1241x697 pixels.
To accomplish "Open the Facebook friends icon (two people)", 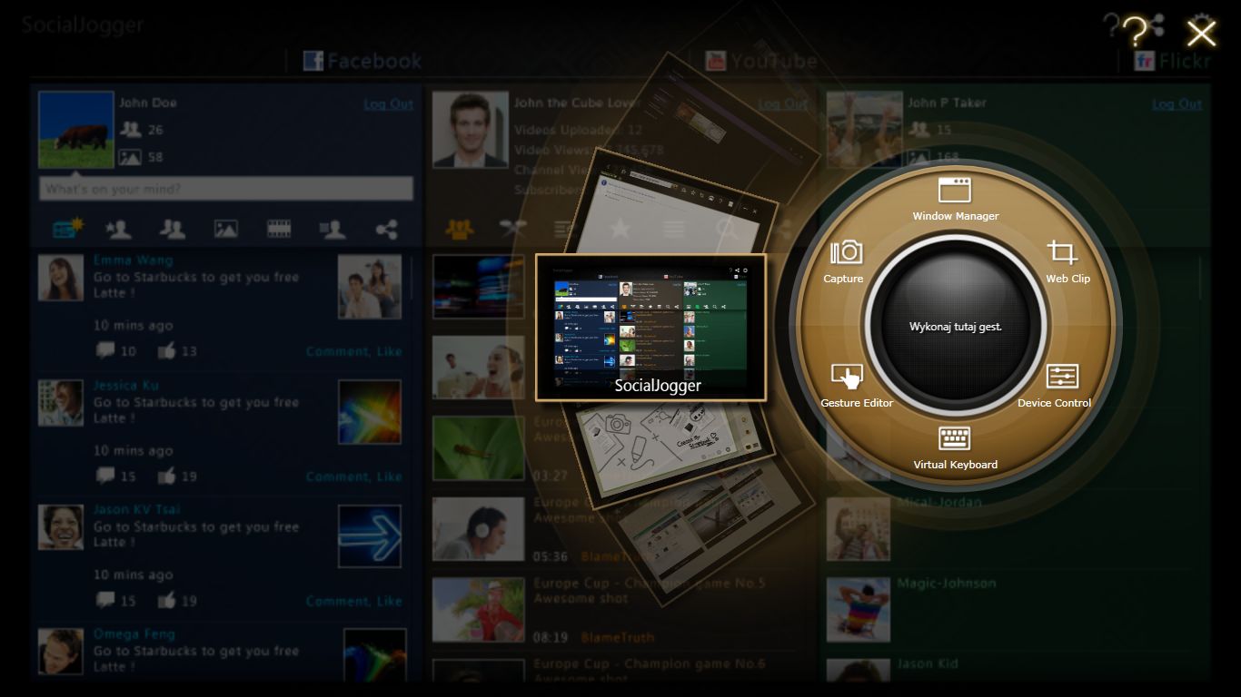I will (172, 229).
